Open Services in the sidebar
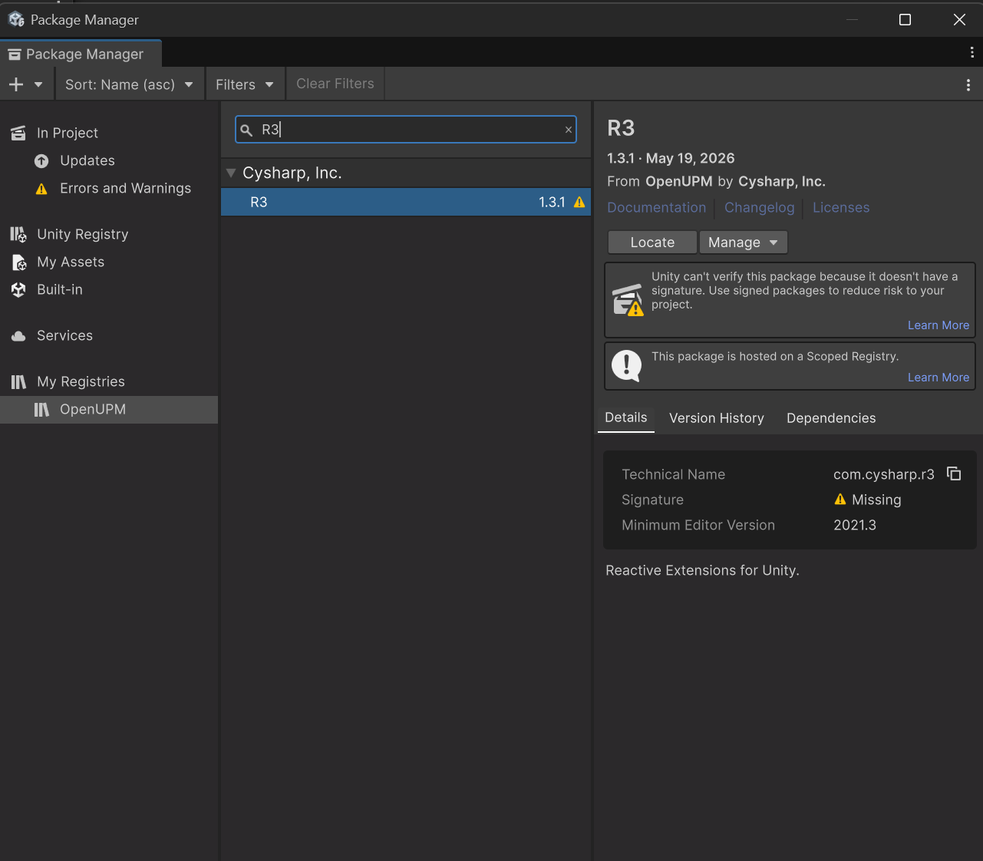 pos(64,335)
